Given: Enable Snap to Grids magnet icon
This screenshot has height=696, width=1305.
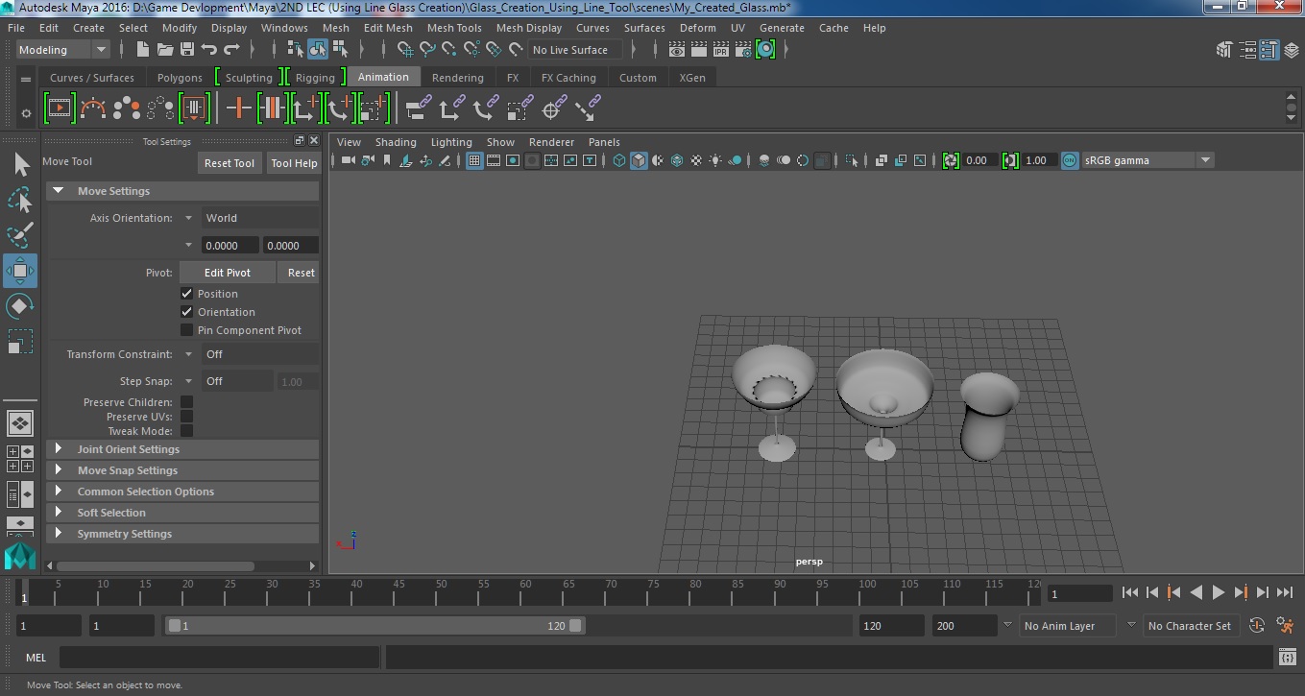Looking at the screenshot, I should [404, 49].
